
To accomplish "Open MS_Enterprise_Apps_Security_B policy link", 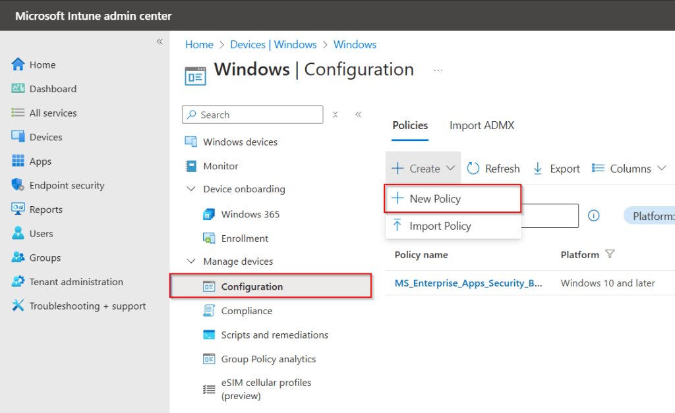I will [468, 283].
